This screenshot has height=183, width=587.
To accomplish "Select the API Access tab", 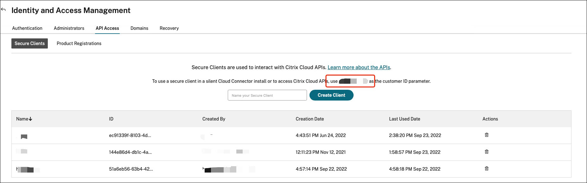I will click(x=107, y=28).
